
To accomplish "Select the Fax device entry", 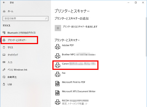I will tap(64, 73).
